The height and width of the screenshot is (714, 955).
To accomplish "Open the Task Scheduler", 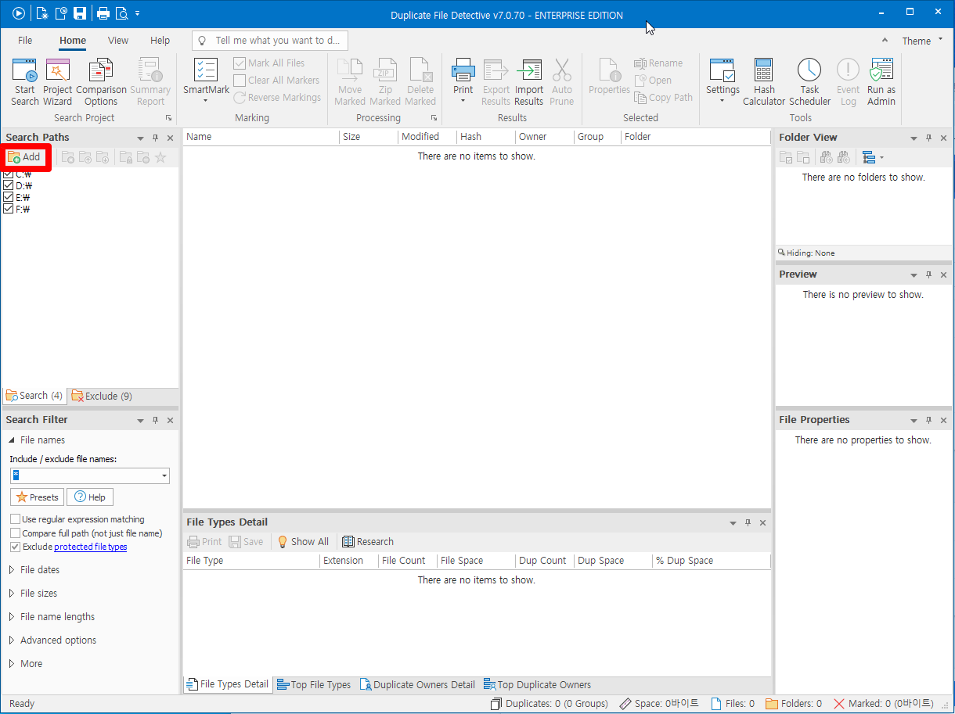I will pyautogui.click(x=809, y=82).
